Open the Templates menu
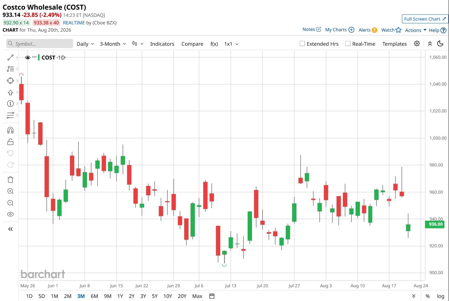 (x=394, y=44)
